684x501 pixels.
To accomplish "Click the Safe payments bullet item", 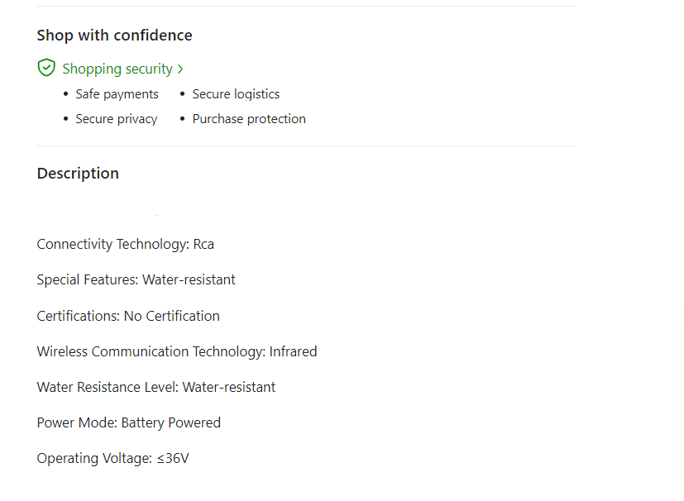I will (117, 94).
